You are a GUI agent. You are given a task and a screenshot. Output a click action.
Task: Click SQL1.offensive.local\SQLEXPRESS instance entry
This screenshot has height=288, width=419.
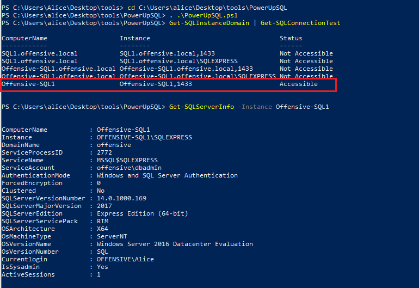[x=178, y=61]
